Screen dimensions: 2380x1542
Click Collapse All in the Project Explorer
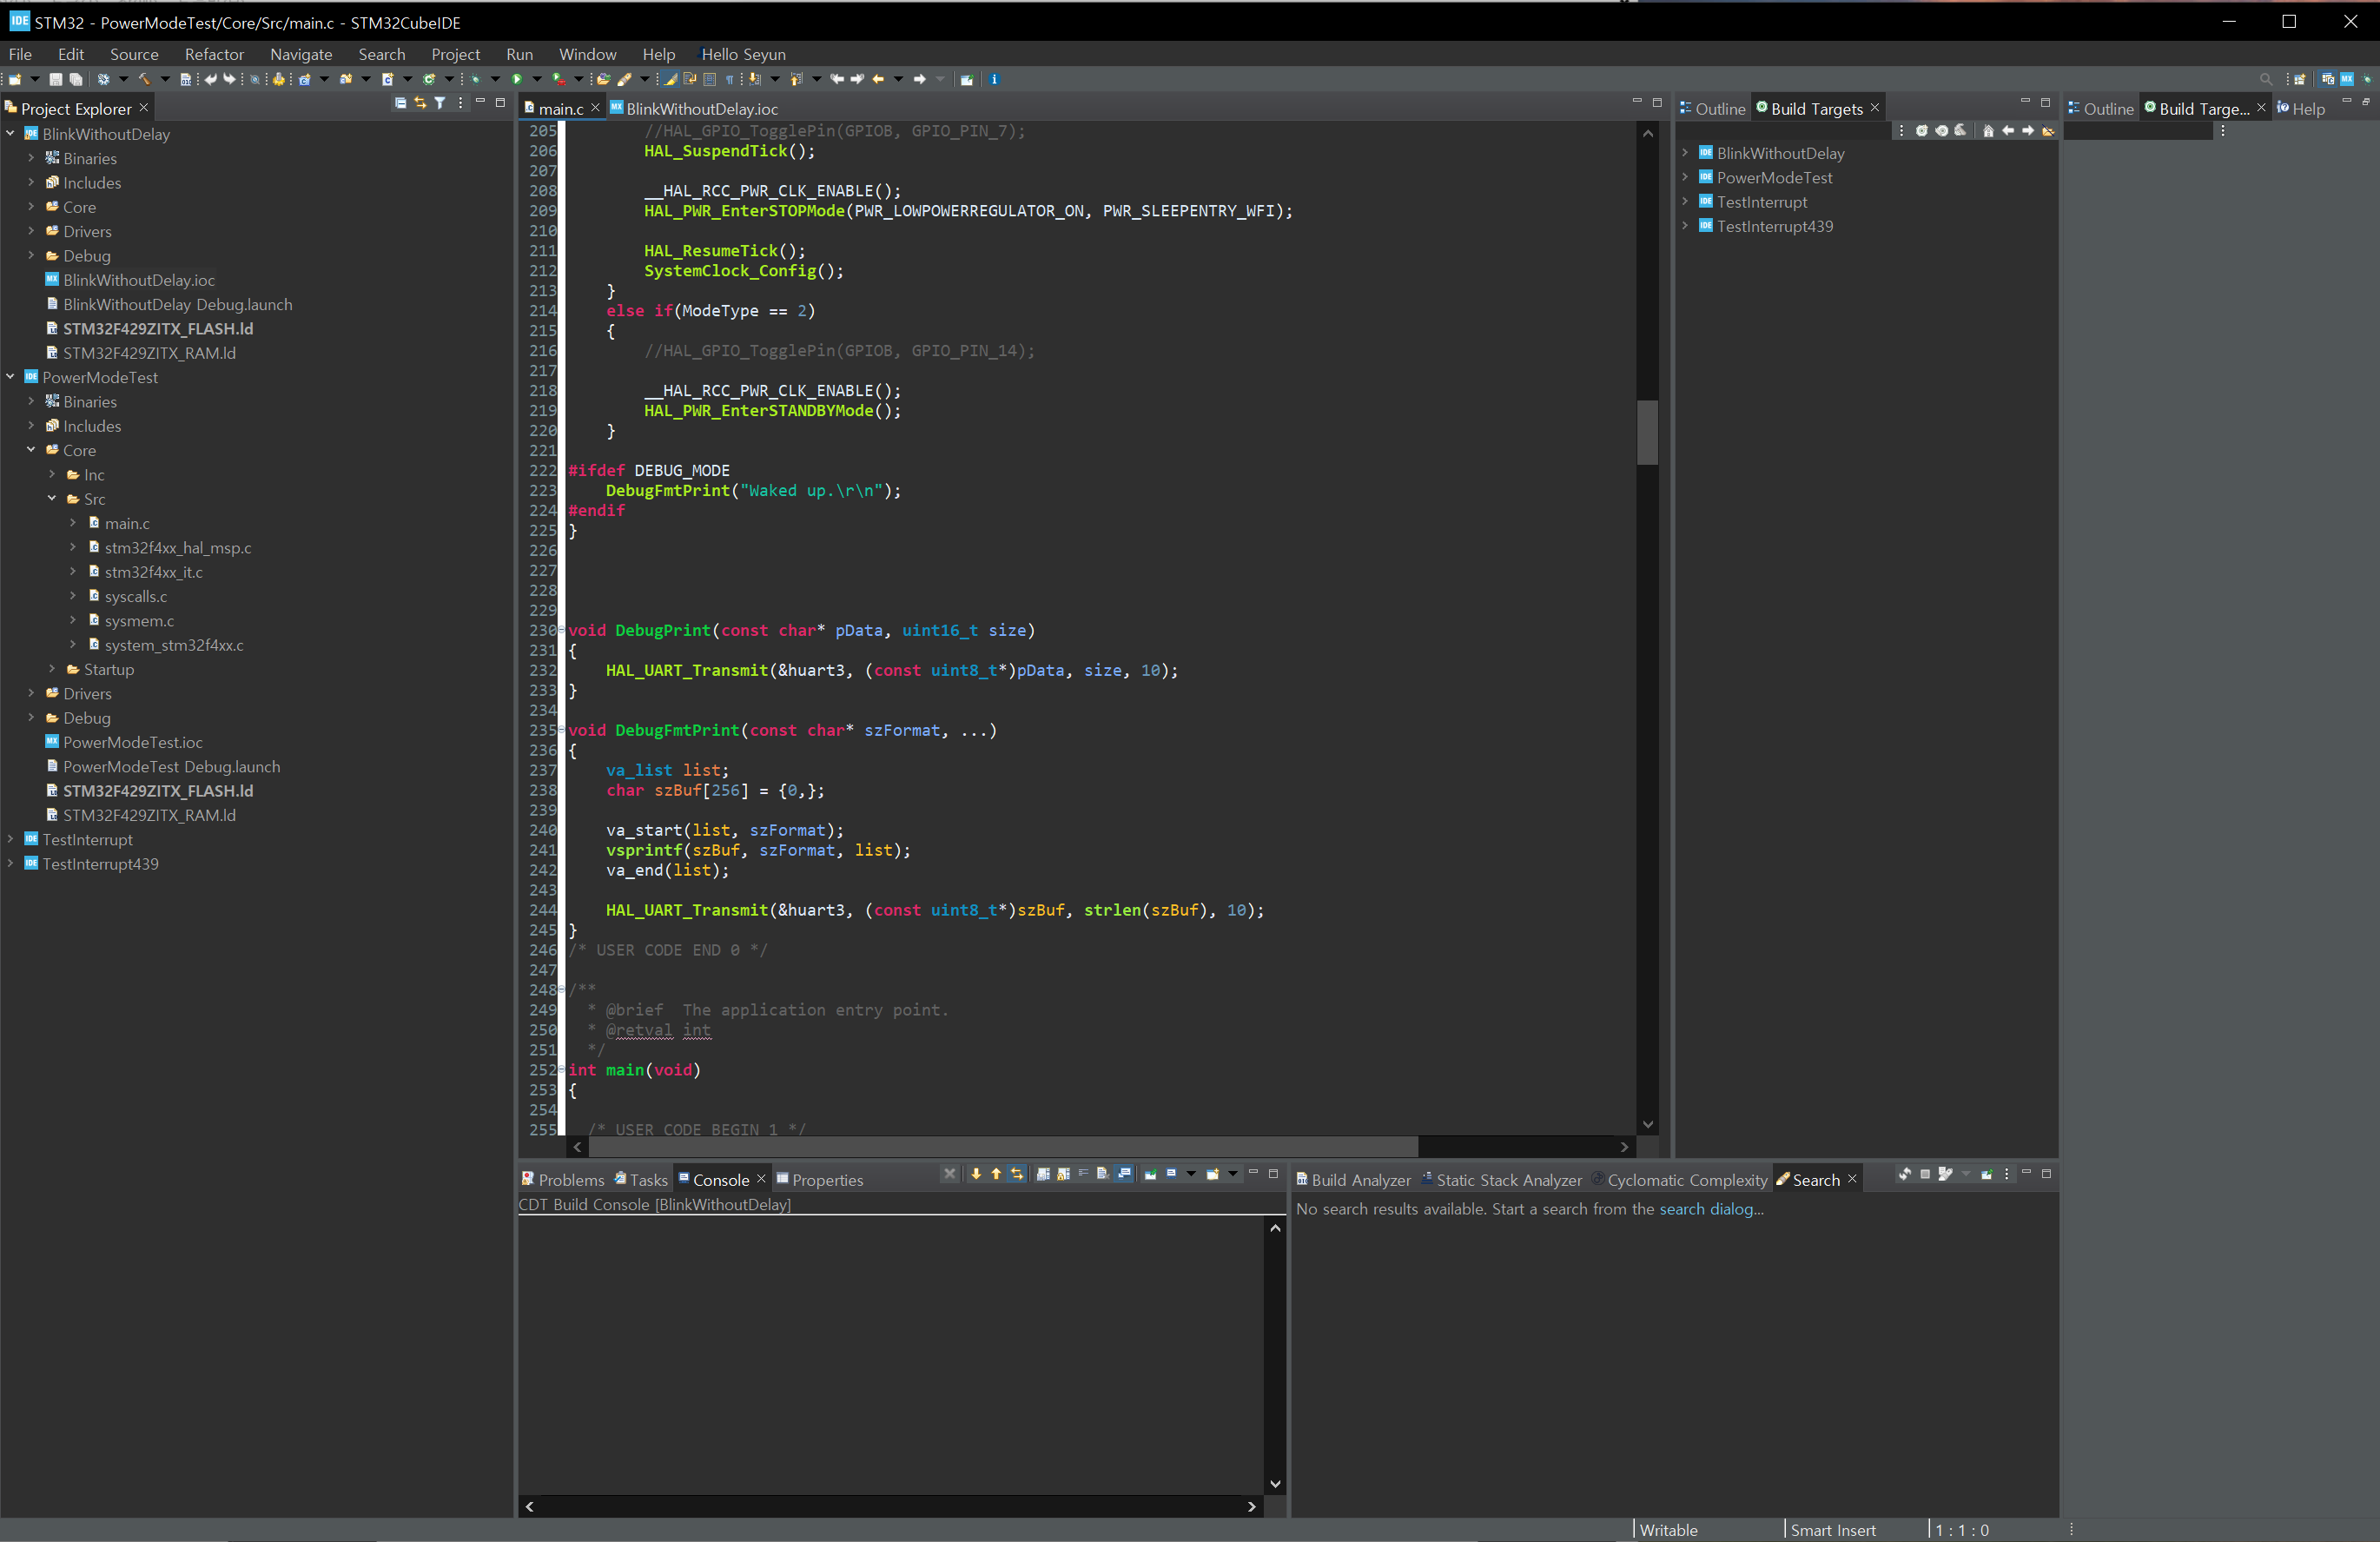[400, 103]
